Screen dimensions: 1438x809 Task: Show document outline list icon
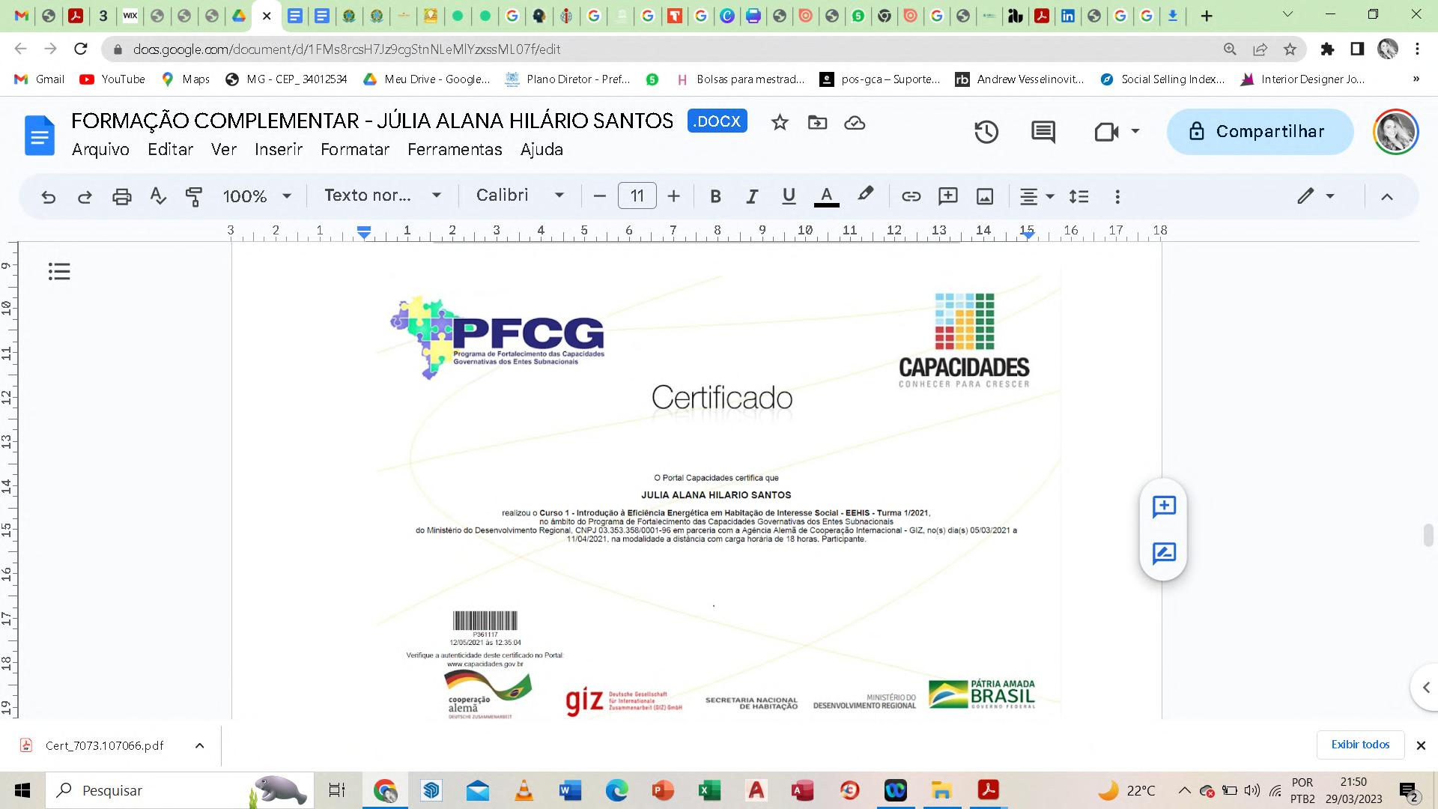click(x=59, y=271)
